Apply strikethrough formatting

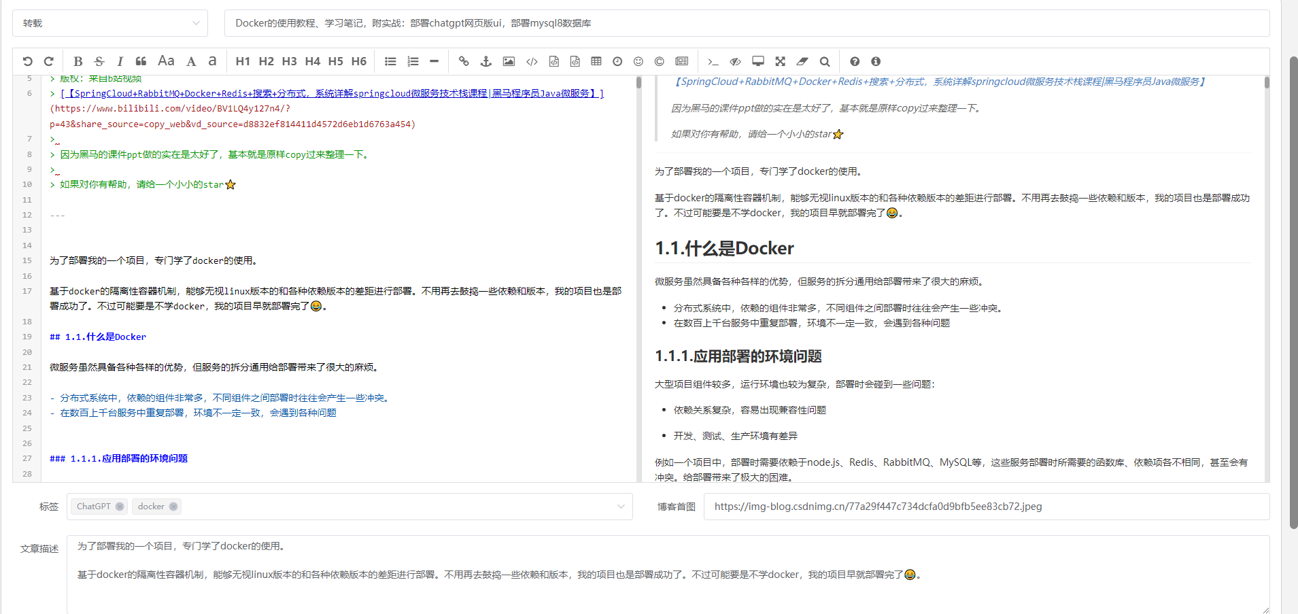[99, 61]
